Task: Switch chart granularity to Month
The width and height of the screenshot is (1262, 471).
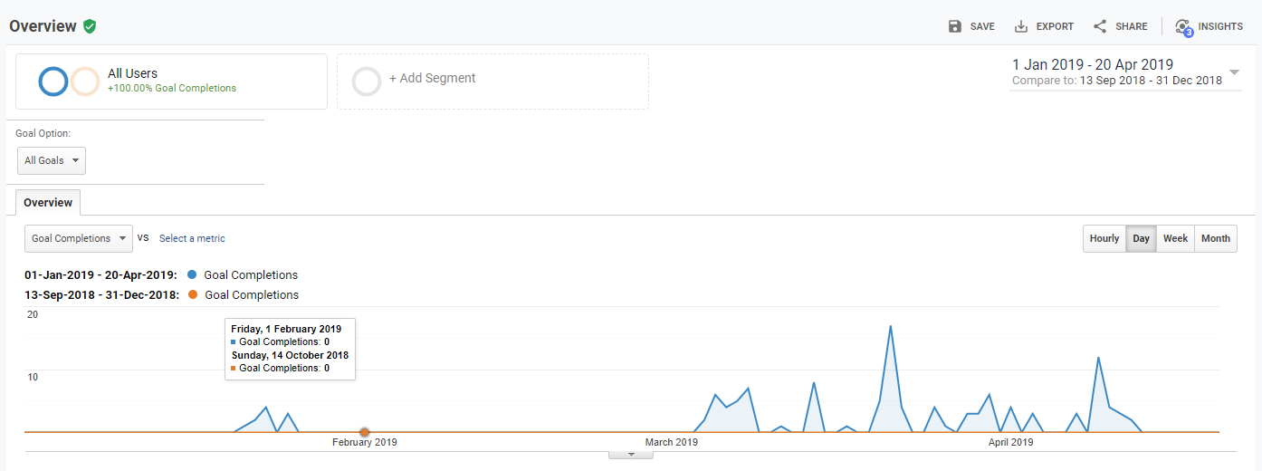Action: pyautogui.click(x=1215, y=238)
